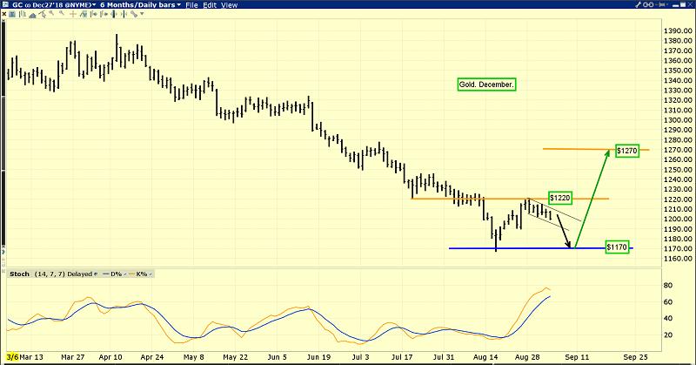696x365 pixels.
Task: Toggle the orange K% stochastic line legend
Action: click(x=139, y=274)
